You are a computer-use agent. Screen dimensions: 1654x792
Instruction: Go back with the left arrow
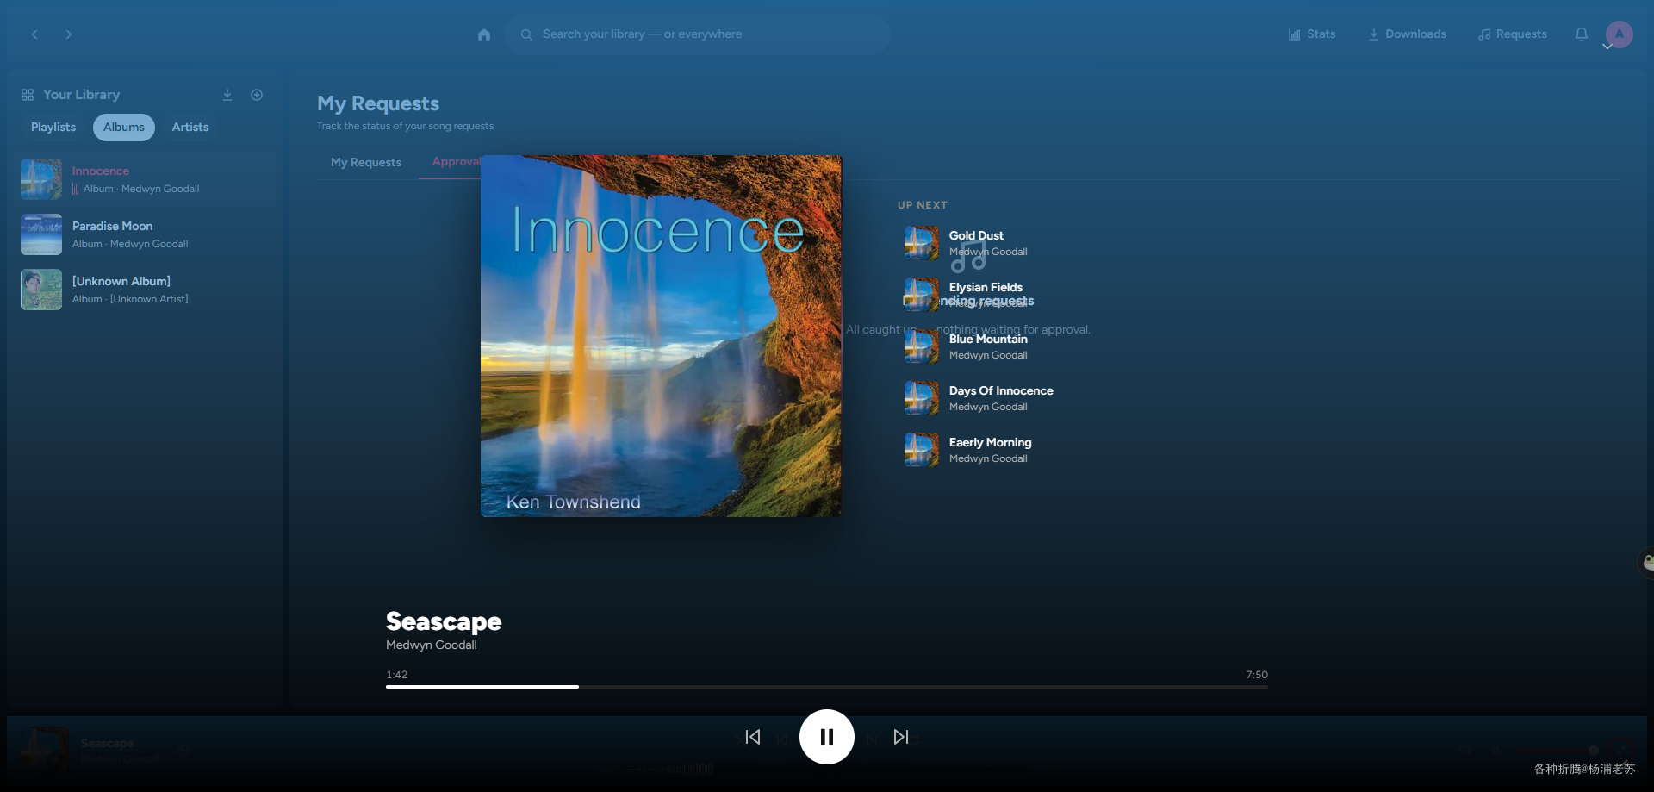tap(34, 34)
